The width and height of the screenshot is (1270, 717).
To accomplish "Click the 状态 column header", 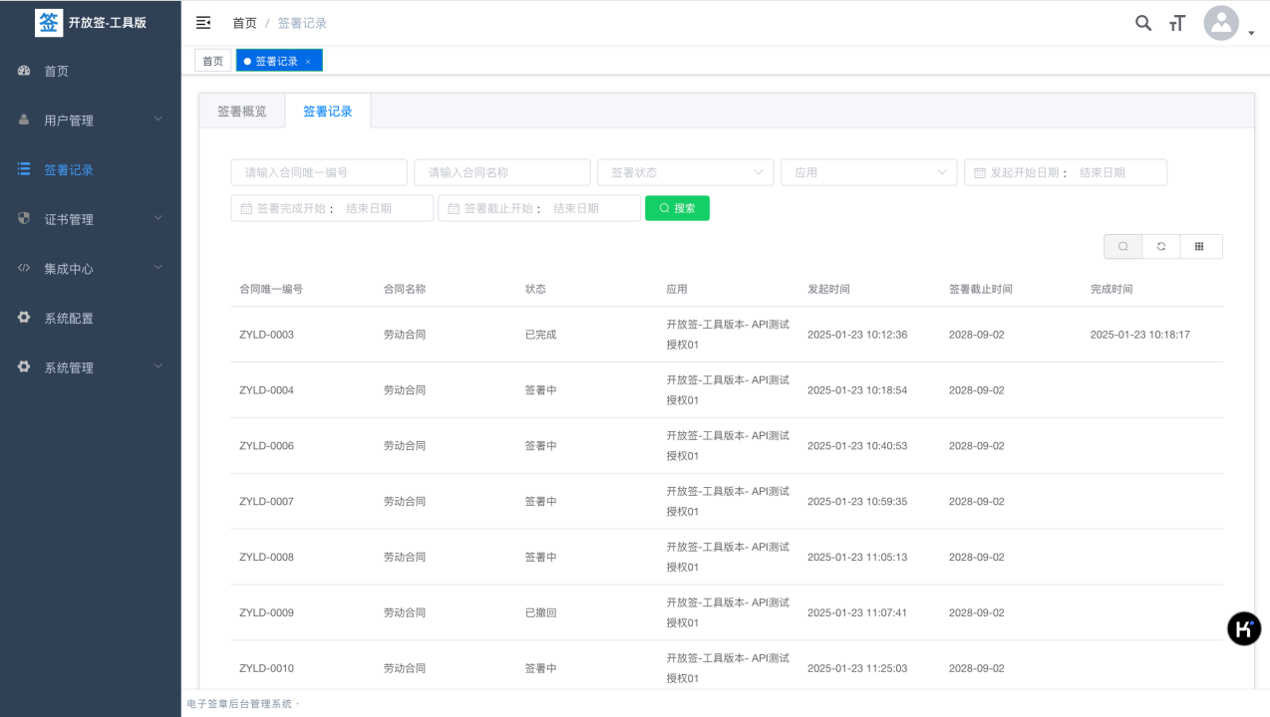I will [x=535, y=289].
